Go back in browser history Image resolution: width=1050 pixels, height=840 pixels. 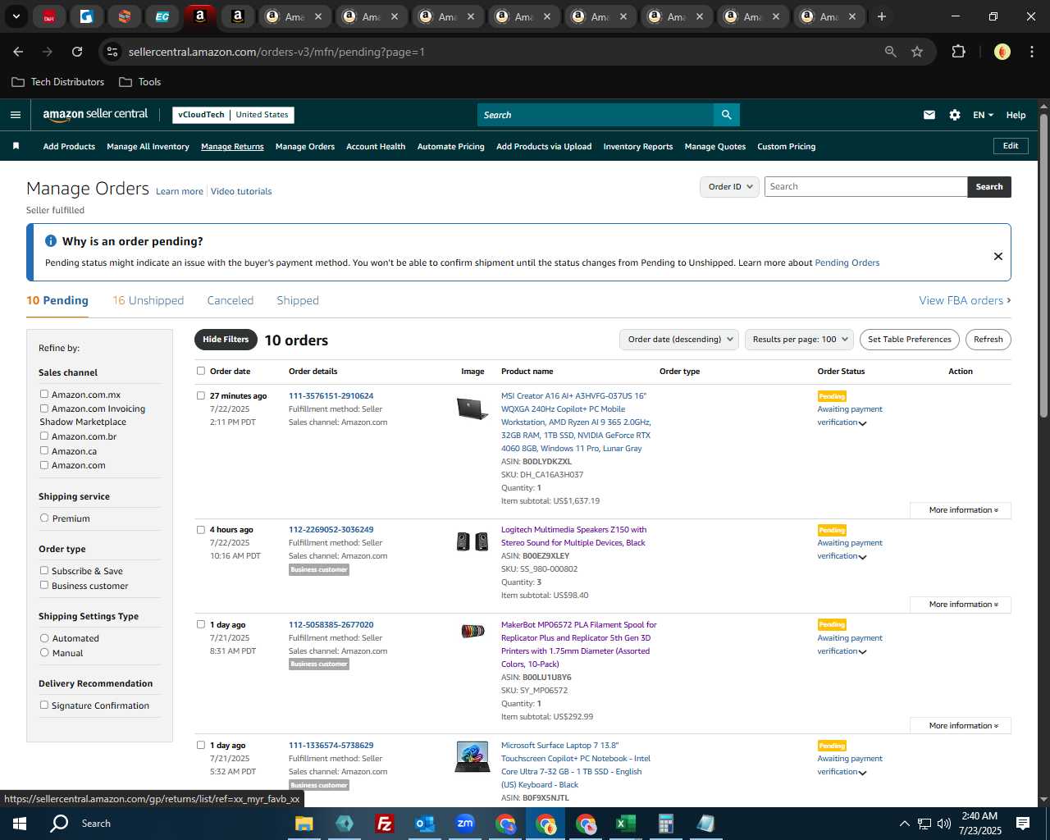[x=18, y=52]
